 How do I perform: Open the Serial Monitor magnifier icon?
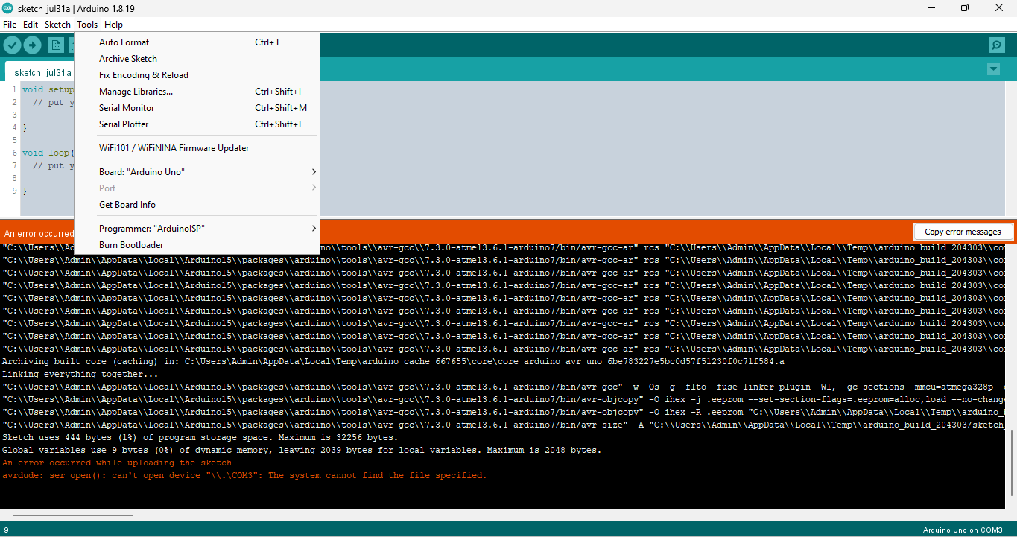tap(996, 45)
